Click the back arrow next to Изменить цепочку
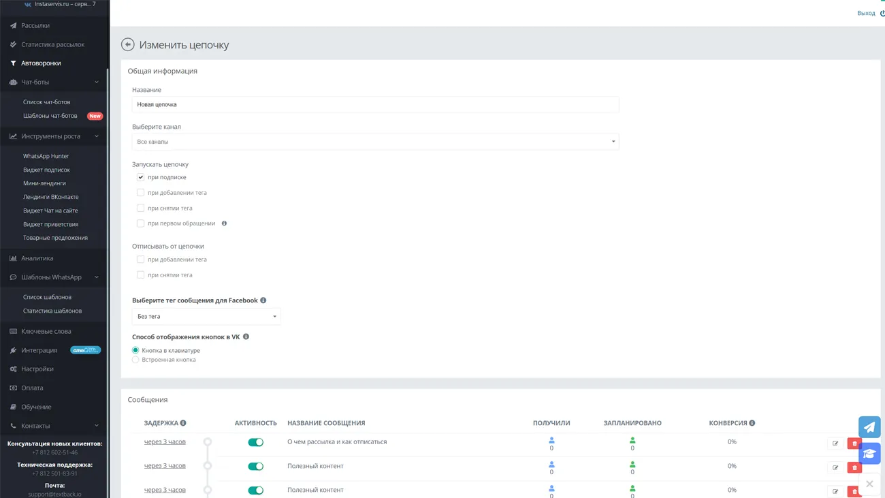Screen dimensions: 885x498 (x=127, y=45)
